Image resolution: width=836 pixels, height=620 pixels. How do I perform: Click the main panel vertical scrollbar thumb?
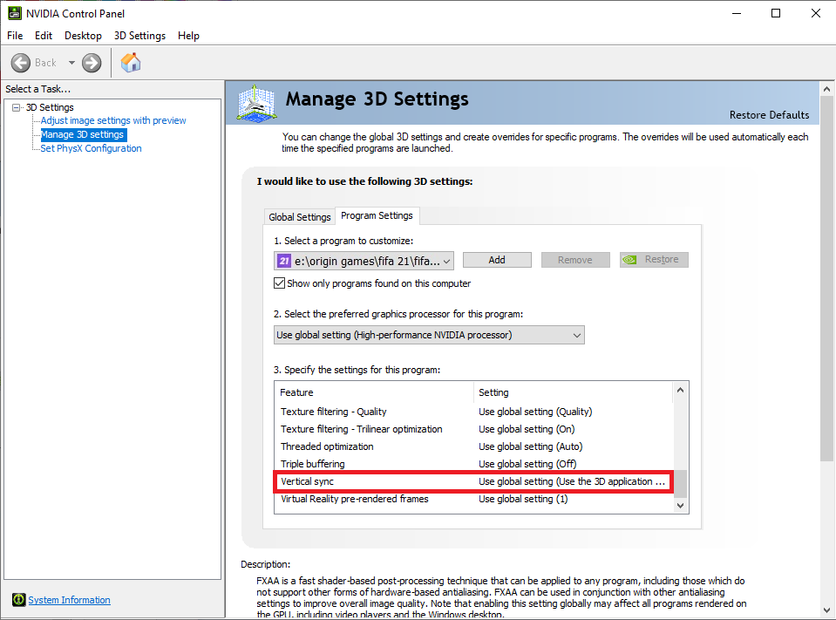point(827,278)
